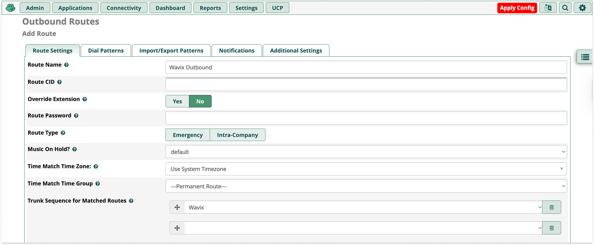Click the Route CID help icon

click(x=59, y=82)
